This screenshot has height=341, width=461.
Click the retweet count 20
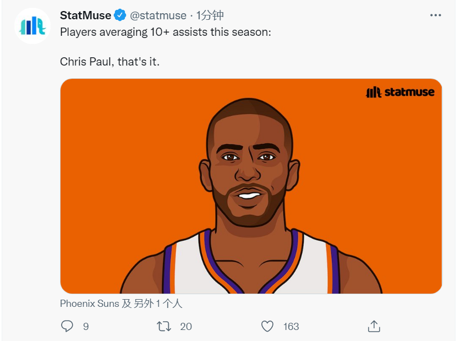tap(186, 327)
